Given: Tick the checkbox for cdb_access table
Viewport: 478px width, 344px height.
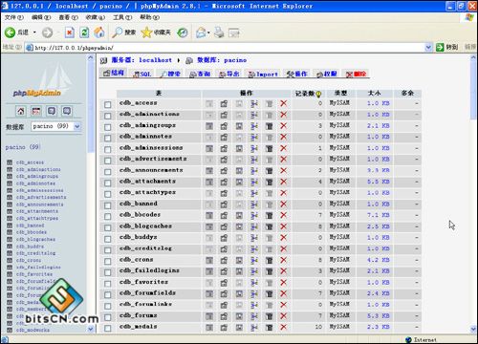Looking at the screenshot, I should tap(108, 104).
